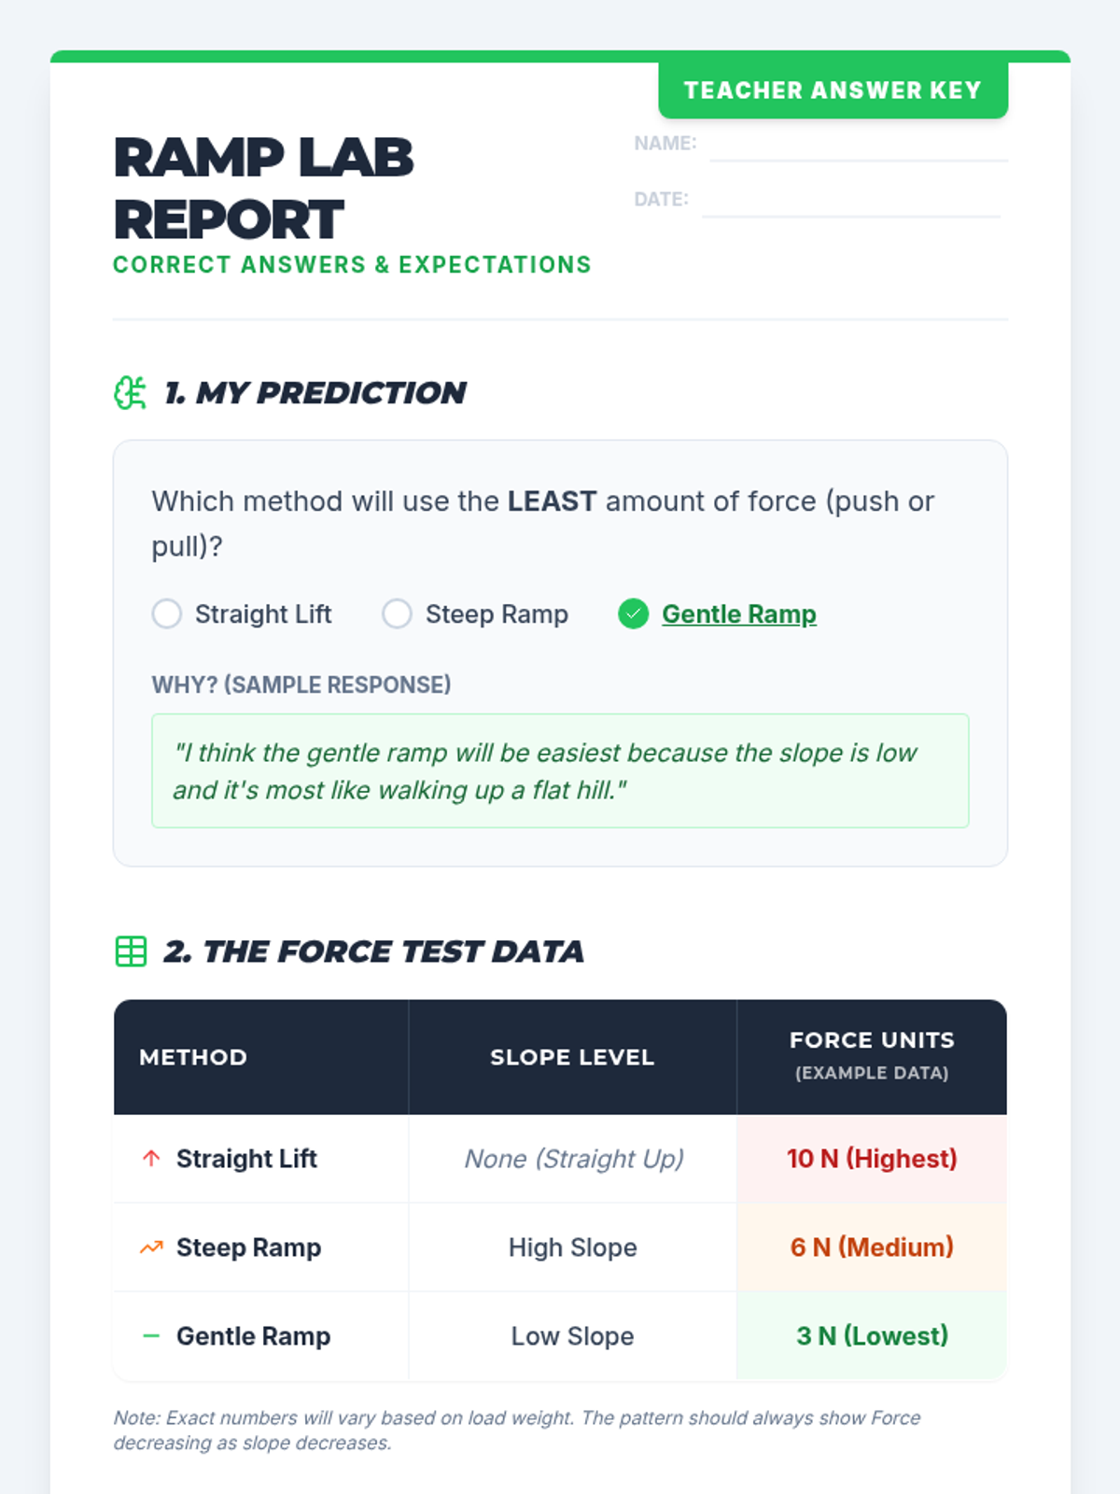Click the High Slope table cell

[x=572, y=1247]
